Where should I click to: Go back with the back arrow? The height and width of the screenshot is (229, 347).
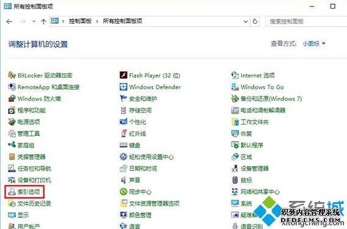pyautogui.click(x=9, y=21)
